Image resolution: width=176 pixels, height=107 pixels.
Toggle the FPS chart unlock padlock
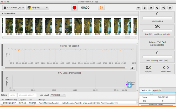coord(132,68)
